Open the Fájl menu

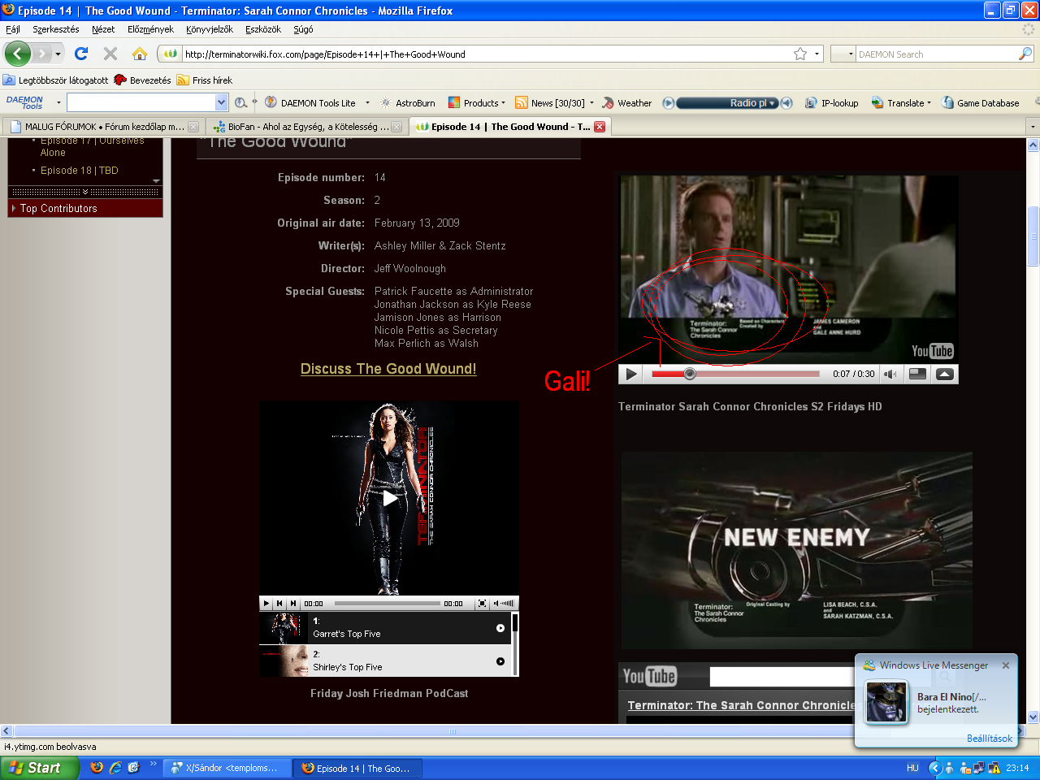(13, 29)
